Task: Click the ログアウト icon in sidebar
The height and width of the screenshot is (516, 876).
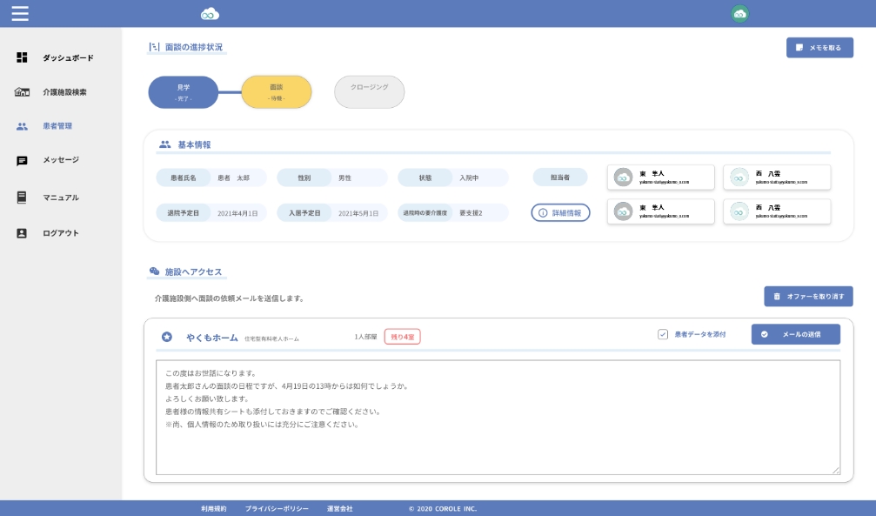Action: click(23, 233)
